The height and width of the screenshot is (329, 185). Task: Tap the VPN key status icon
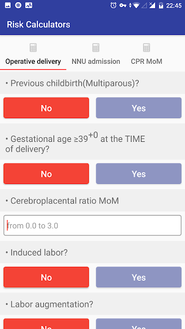coord(122,6)
